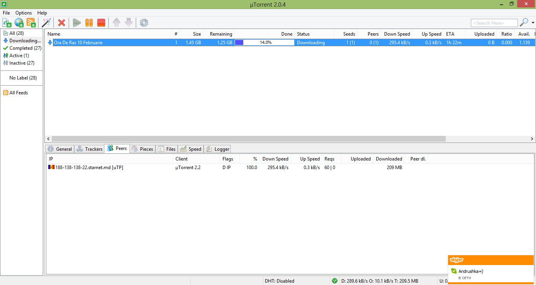Open the Options menu

coord(24,13)
